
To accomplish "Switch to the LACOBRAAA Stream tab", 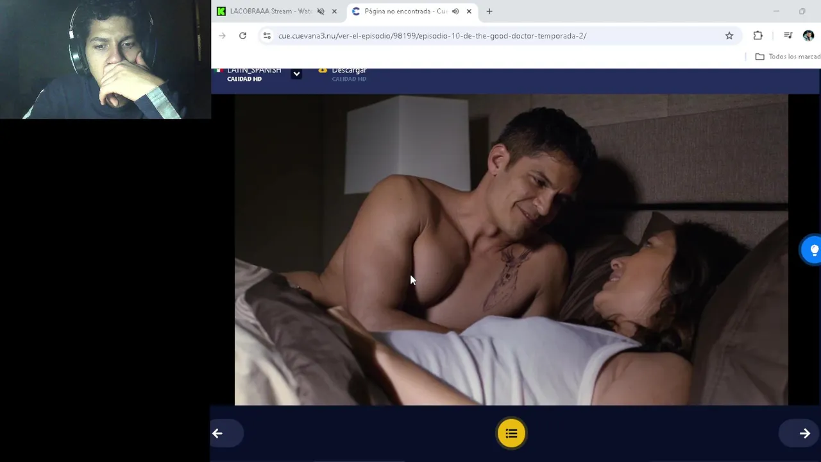I will (269, 11).
